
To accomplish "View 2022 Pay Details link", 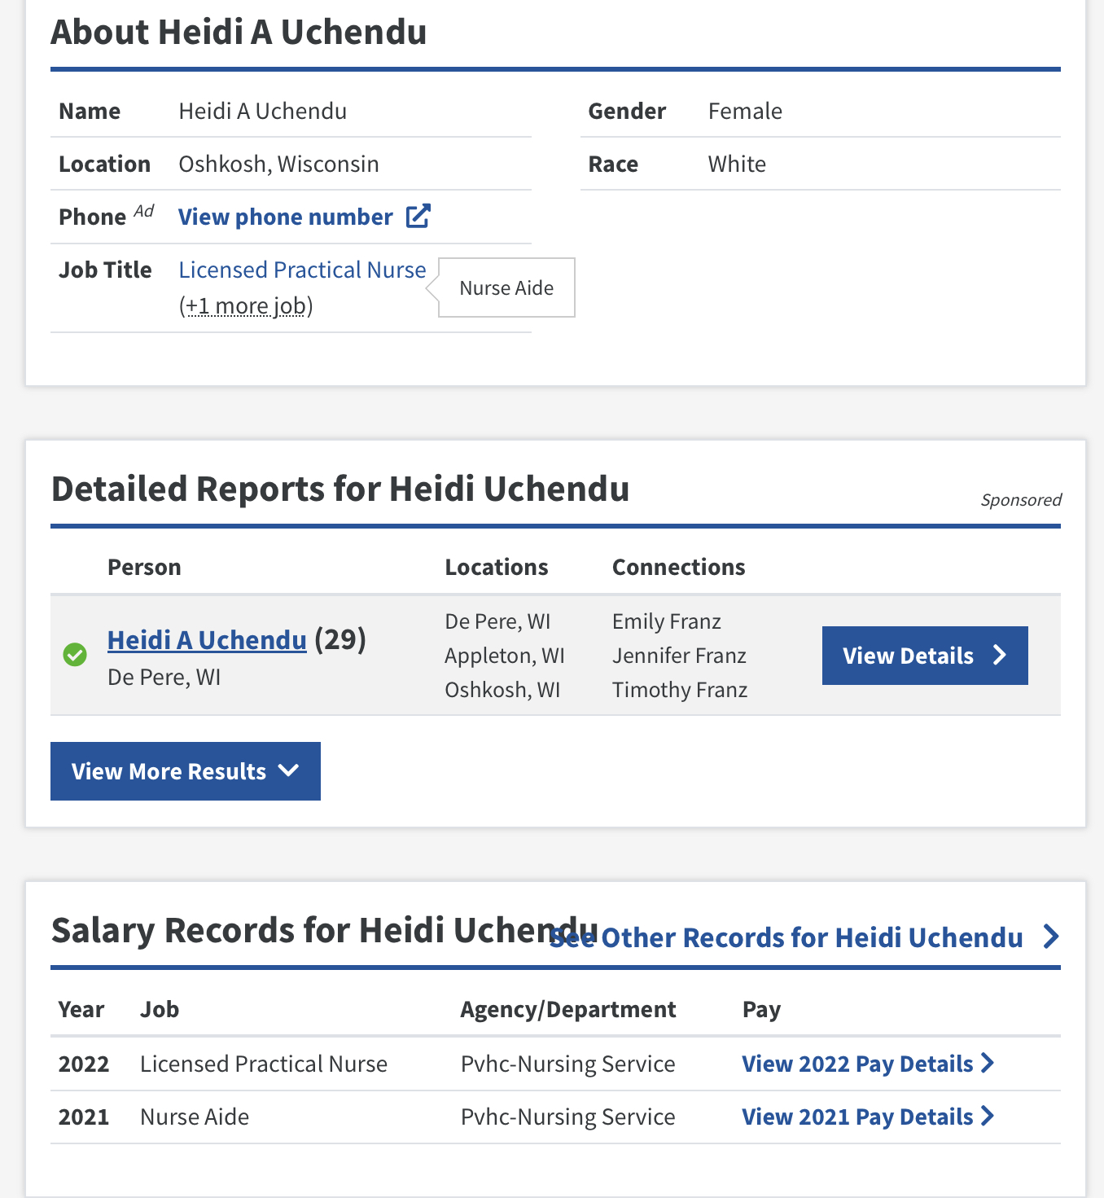I will [857, 1064].
